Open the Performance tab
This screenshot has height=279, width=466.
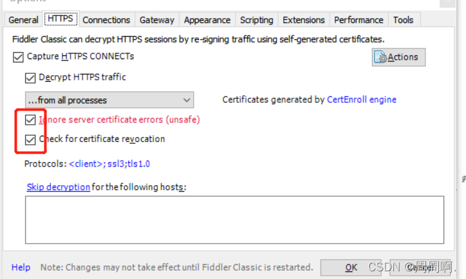[x=359, y=20]
